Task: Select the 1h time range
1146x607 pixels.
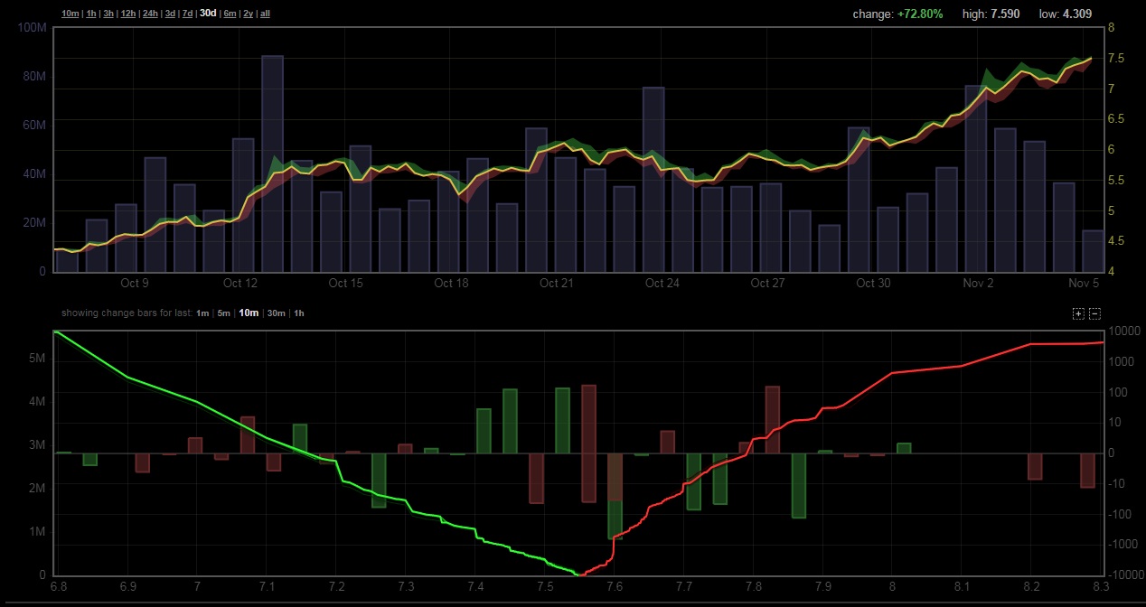Action: (90, 14)
